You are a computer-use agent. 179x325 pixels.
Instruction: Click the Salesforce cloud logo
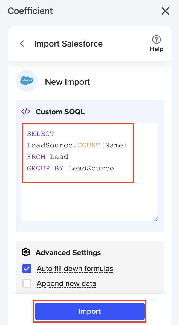pyautogui.click(x=27, y=81)
